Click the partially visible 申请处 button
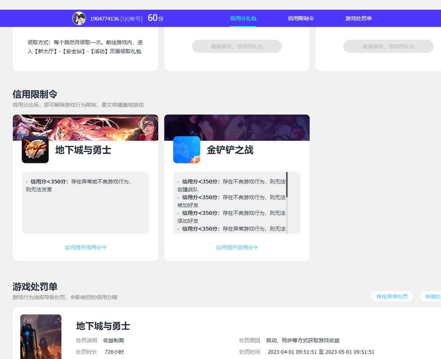The image size is (441, 359). click(431, 297)
